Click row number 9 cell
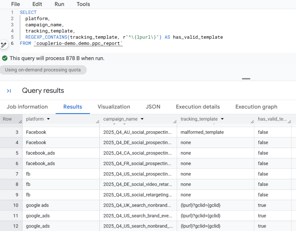Screen dimensions: 296x231 tap(11, 195)
